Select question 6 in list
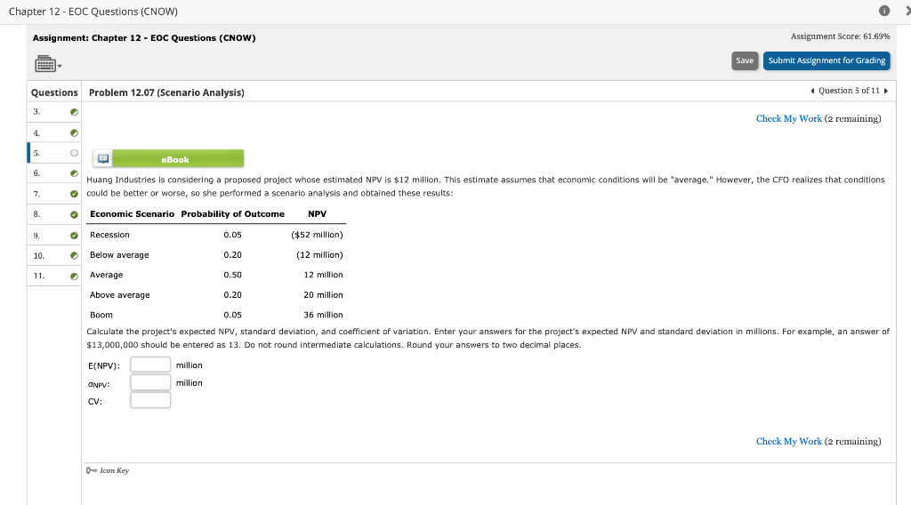This screenshot has width=911, height=505. pos(54,173)
